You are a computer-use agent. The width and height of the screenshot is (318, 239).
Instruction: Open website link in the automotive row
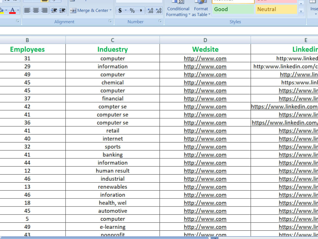coord(205,211)
